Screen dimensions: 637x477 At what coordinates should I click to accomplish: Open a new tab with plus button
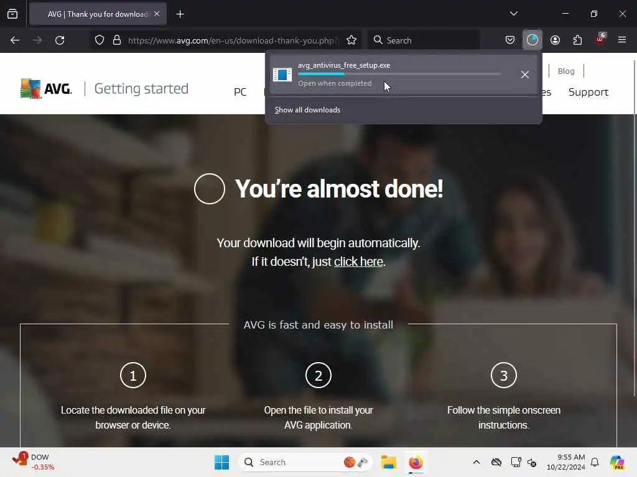click(x=180, y=14)
